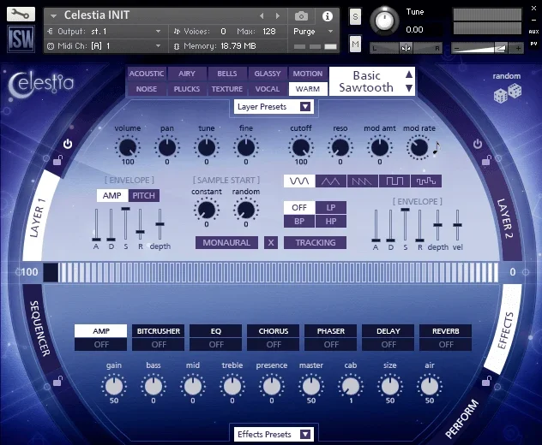This screenshot has width=542, height=445.
Task: Toggle BITCRUSHER OFF switch
Action: pos(159,344)
